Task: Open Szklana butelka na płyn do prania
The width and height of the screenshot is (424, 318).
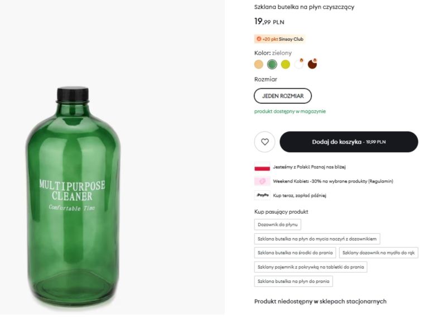Action: pos(293,282)
